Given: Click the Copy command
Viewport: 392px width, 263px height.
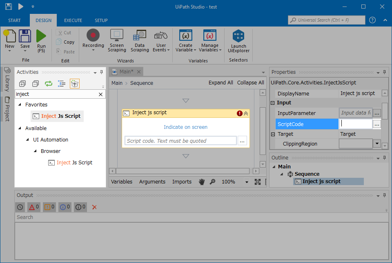Looking at the screenshot, I should click(65, 42).
